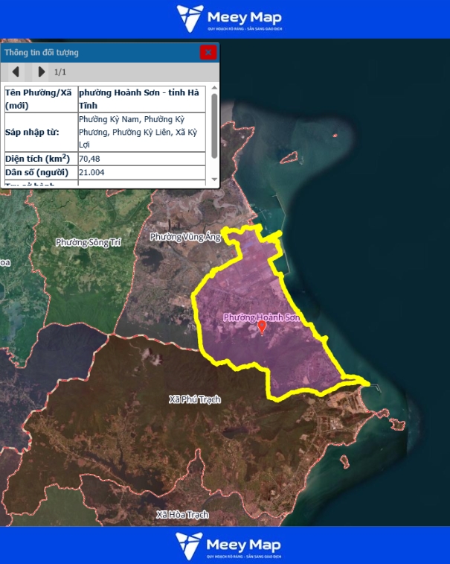This screenshot has height=564, width=450.
Task: Close the Thông tin đối tượng popup
Action: (x=208, y=52)
